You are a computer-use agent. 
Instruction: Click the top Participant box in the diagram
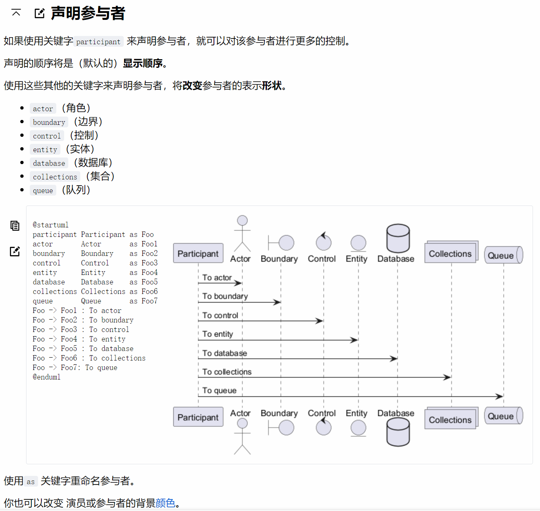pyautogui.click(x=198, y=253)
